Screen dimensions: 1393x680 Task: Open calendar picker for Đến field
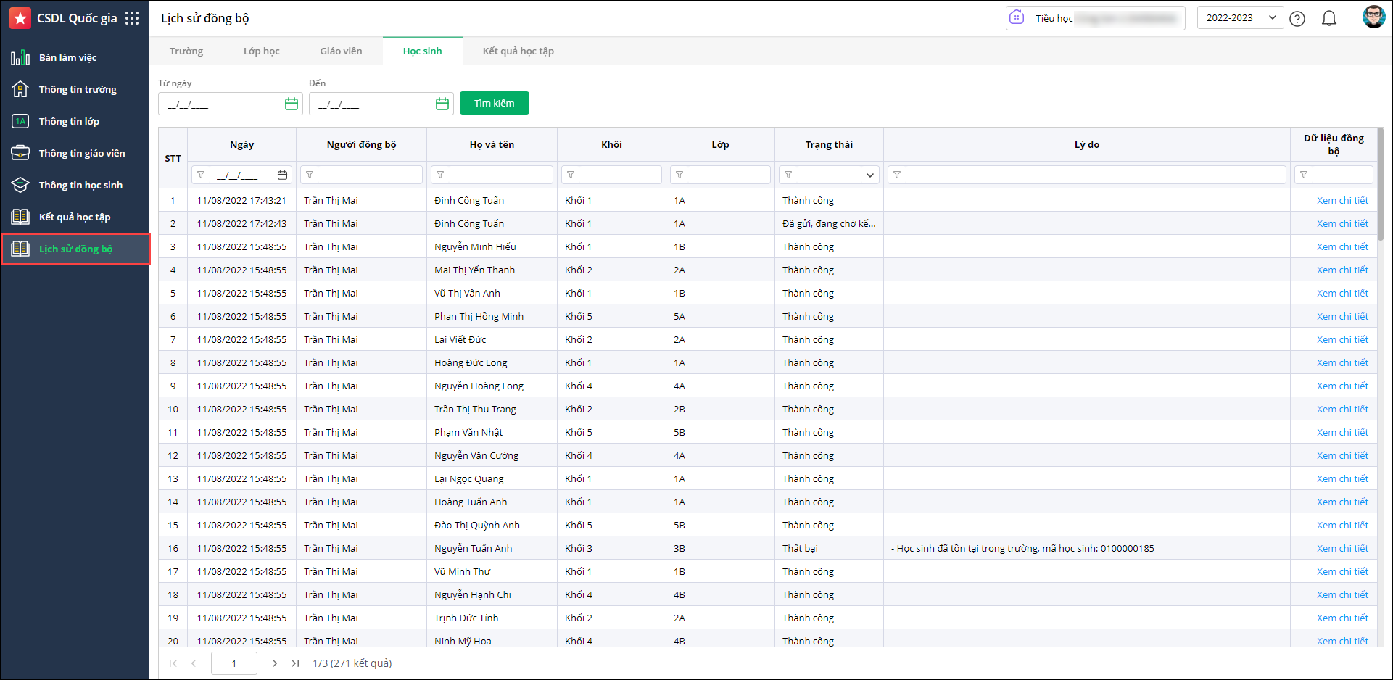(x=442, y=104)
